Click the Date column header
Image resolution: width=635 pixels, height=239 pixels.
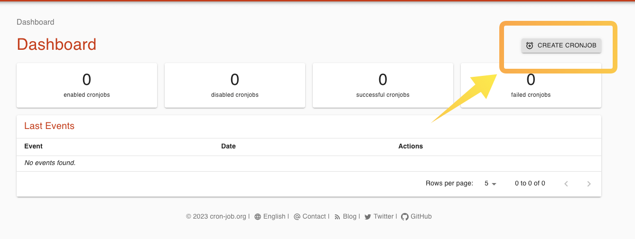(x=228, y=146)
